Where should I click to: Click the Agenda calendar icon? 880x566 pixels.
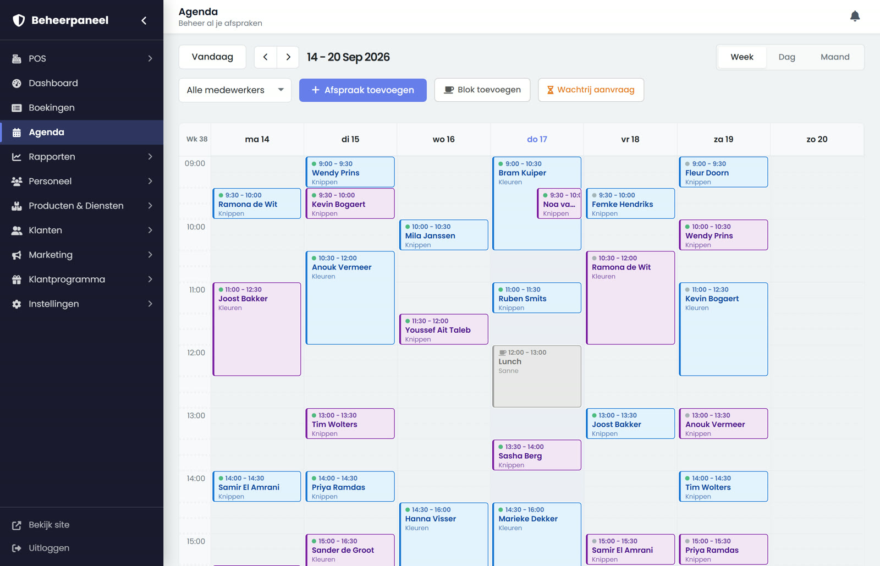[x=16, y=133]
